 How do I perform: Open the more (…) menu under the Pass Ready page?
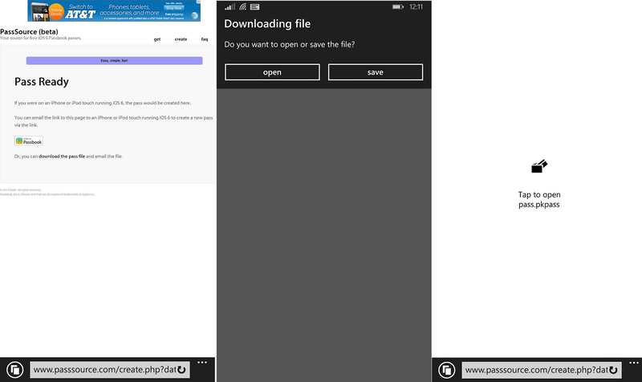point(202,364)
